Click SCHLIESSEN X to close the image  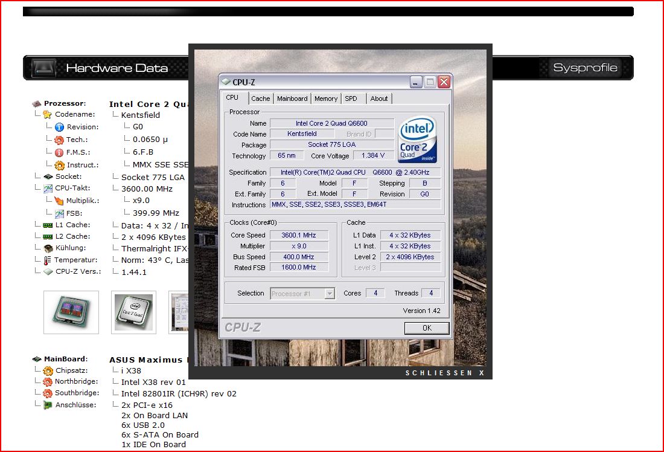pos(445,373)
